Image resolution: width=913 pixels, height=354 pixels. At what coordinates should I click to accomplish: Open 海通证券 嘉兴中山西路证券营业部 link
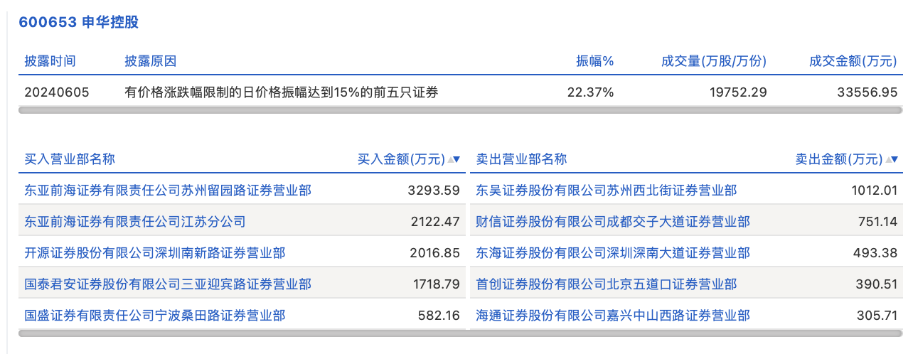(613, 315)
